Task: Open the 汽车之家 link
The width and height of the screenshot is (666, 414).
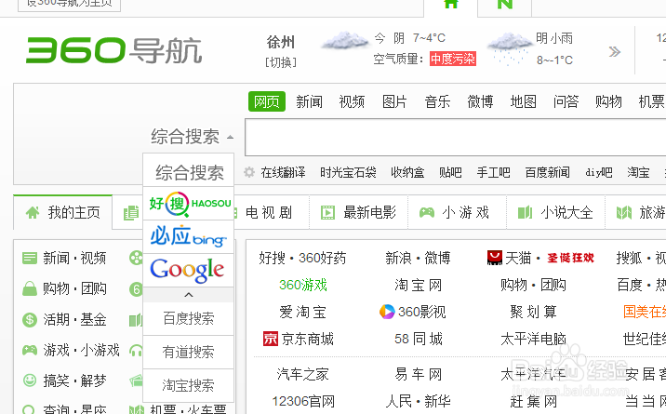Action: coord(303,374)
